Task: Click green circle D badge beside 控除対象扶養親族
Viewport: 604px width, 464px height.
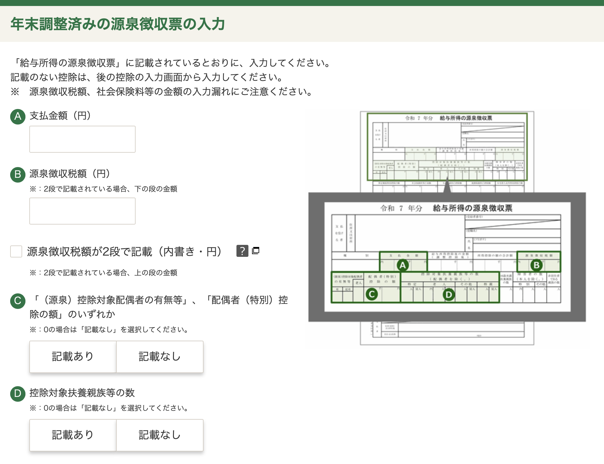Action: tap(18, 393)
